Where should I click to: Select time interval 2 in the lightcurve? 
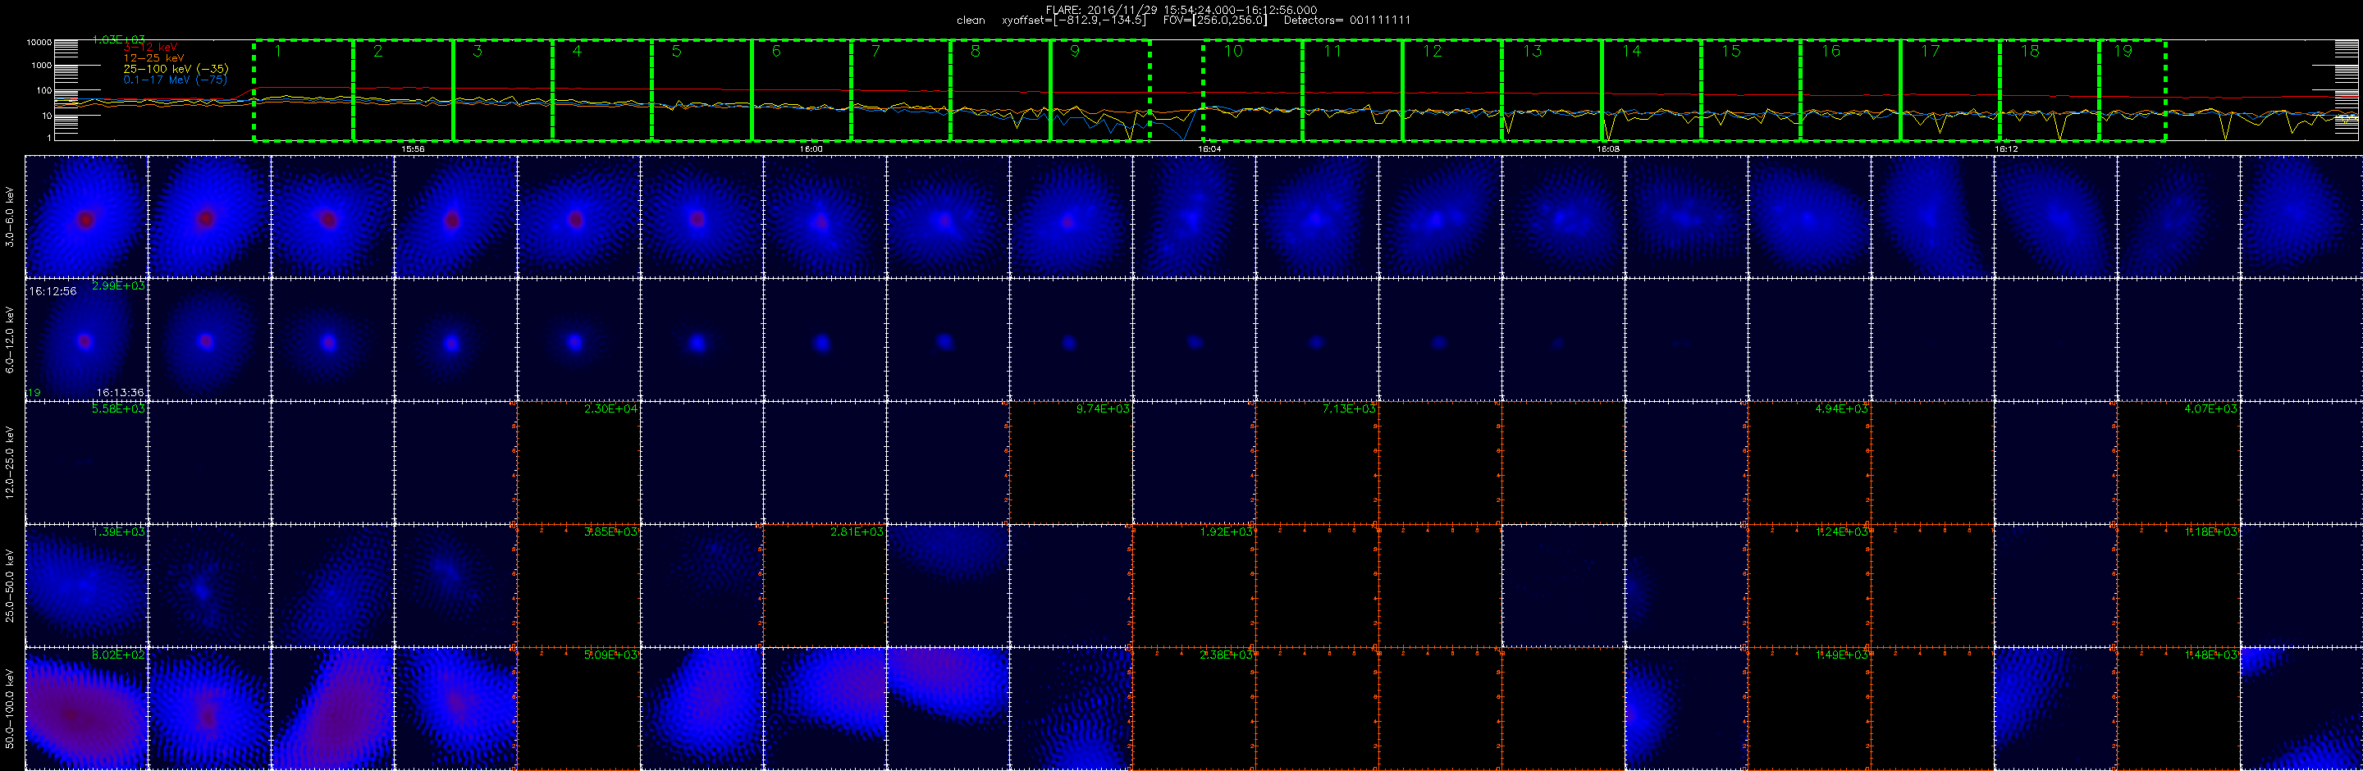tap(404, 91)
